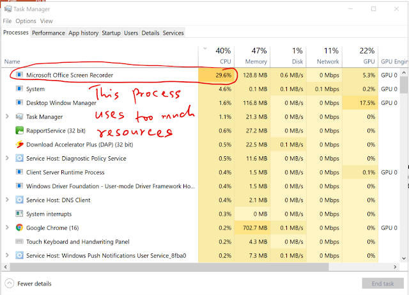Screen dimensions: 409x295
Task: Click the Diagnostic Policy Service gear icon
Action: 19,158
